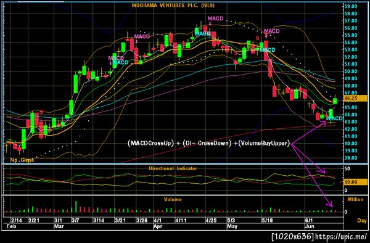Select the 2/14 date marker
370x243 pixels.
point(17,221)
